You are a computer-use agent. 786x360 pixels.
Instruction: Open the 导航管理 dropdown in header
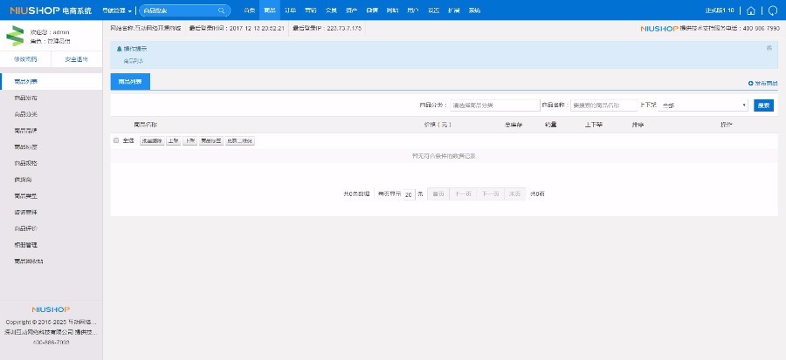(117, 10)
